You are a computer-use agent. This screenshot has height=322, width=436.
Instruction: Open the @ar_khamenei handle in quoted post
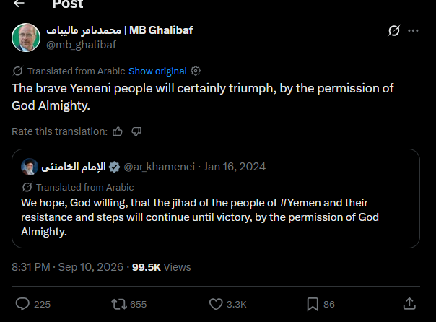pos(159,167)
